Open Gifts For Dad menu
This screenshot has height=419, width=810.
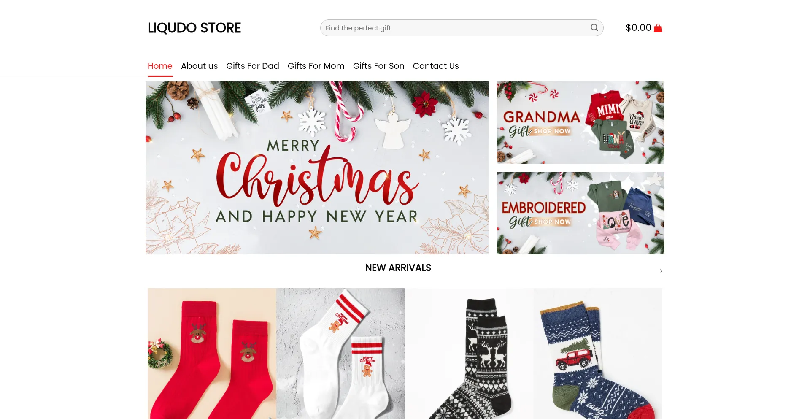click(253, 66)
